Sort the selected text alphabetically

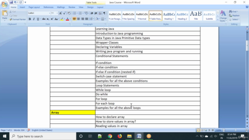point(100,13)
